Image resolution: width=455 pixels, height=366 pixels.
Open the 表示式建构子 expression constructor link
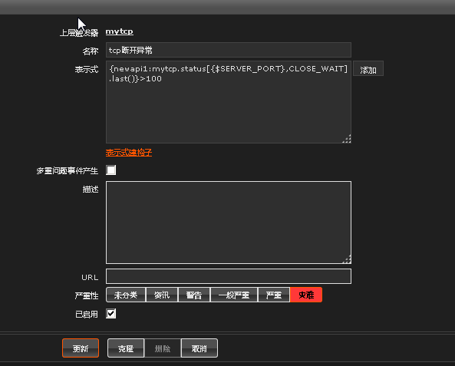point(129,153)
